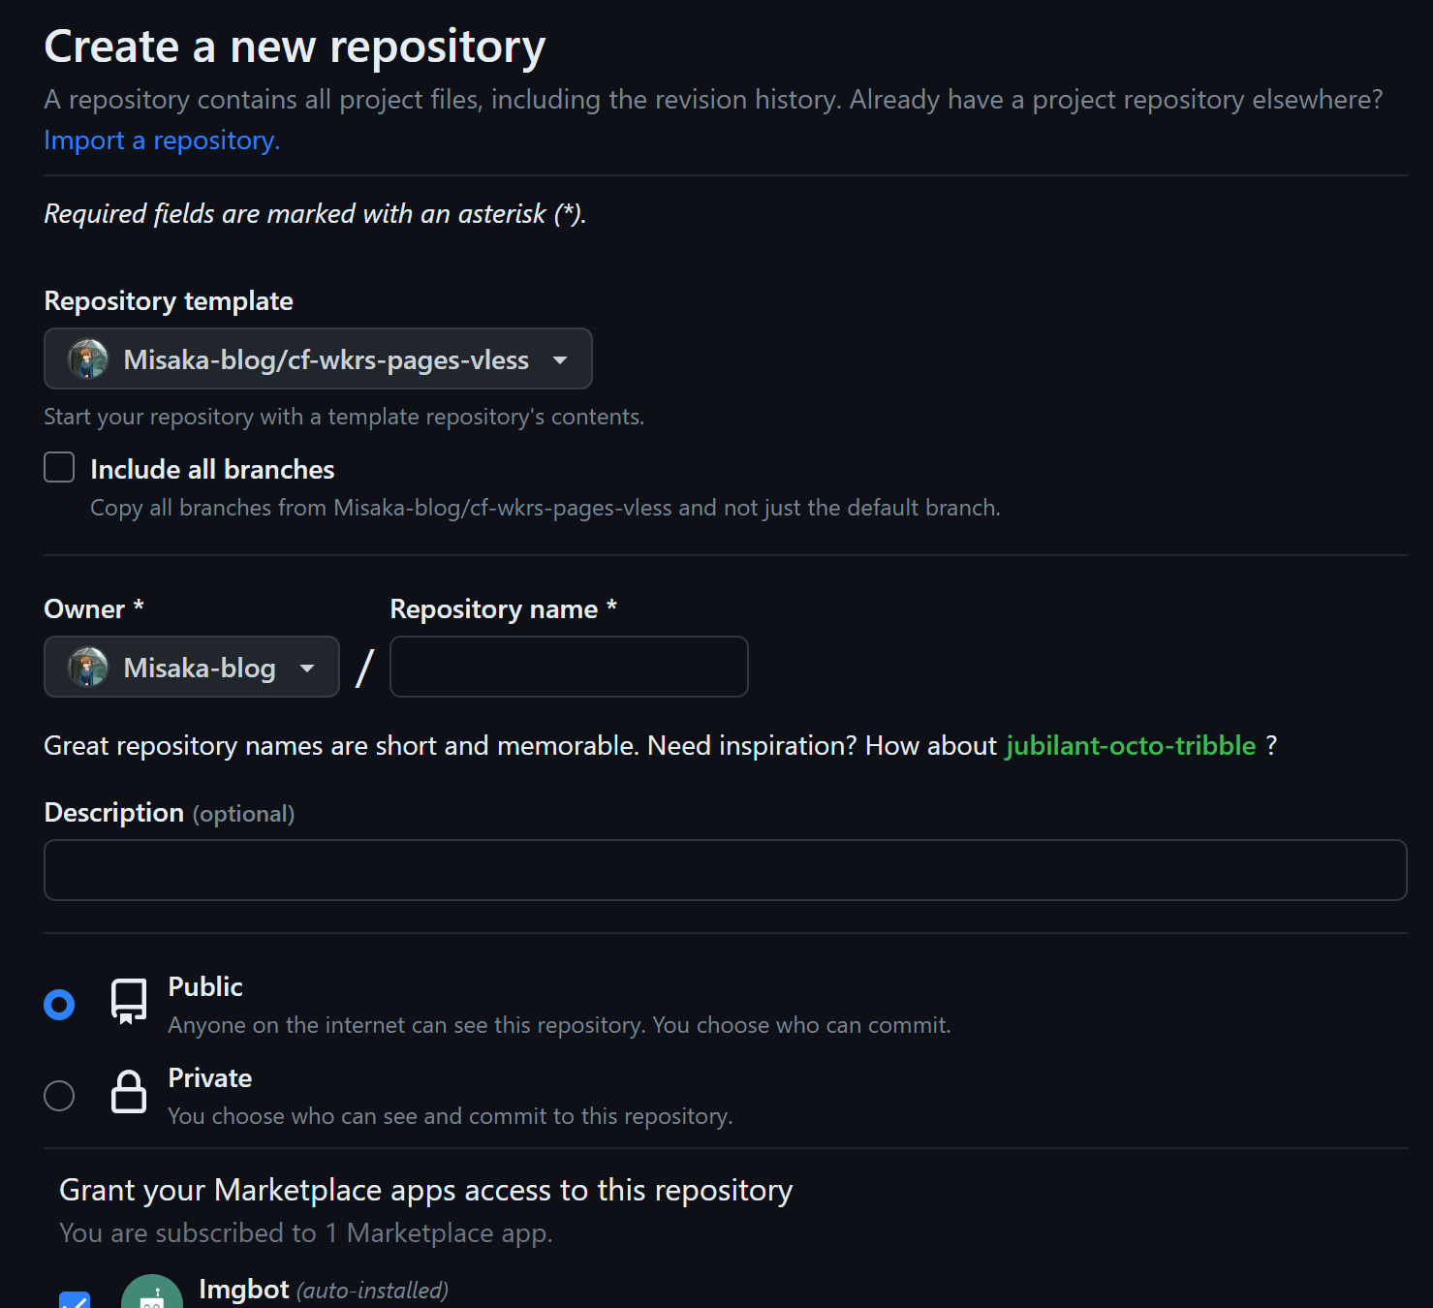Viewport: 1433px width, 1308px height.
Task: Click the caret arrow on the template dropdown
Action: (560, 360)
